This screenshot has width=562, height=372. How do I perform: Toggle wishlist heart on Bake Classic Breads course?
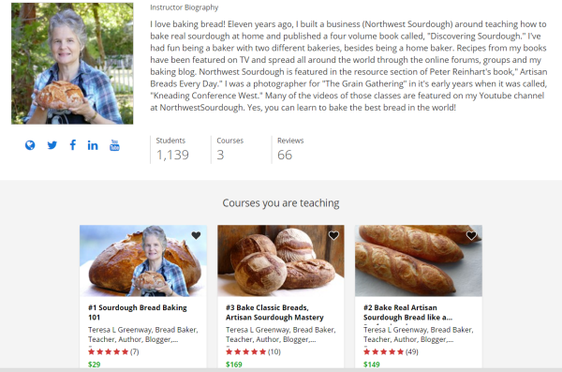pyautogui.click(x=333, y=235)
